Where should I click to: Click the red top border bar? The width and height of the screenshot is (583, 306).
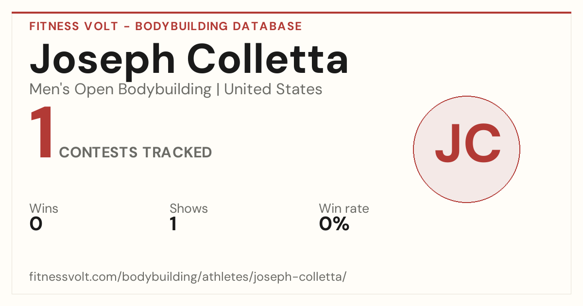(291, 13)
